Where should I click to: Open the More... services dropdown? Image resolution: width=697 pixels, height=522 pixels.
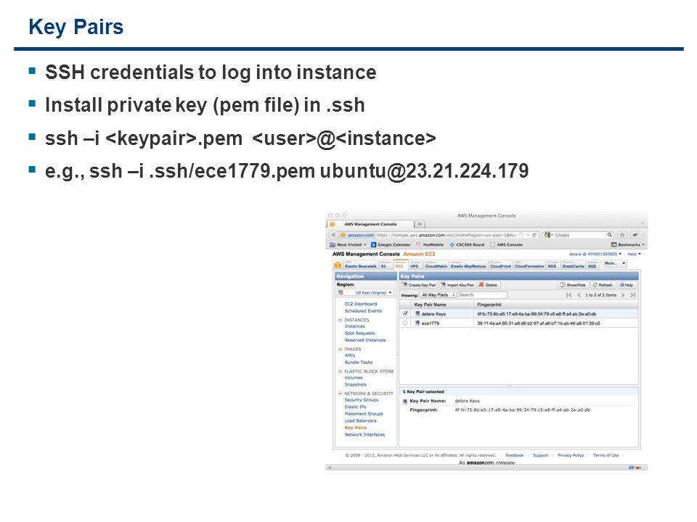[x=615, y=264]
